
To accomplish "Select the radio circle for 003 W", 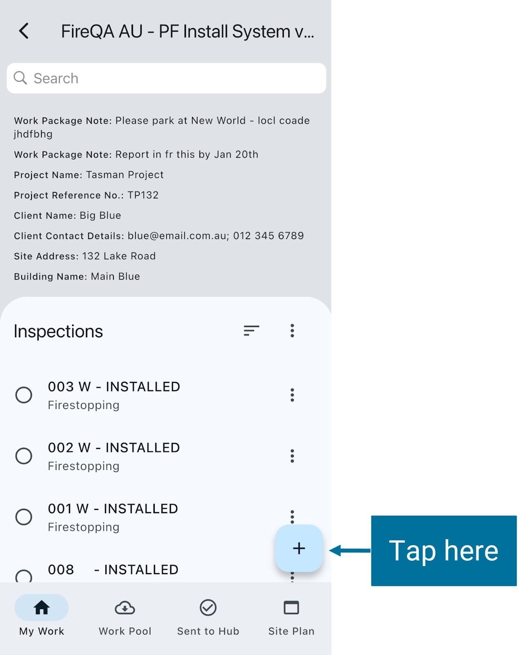I will click(x=24, y=395).
